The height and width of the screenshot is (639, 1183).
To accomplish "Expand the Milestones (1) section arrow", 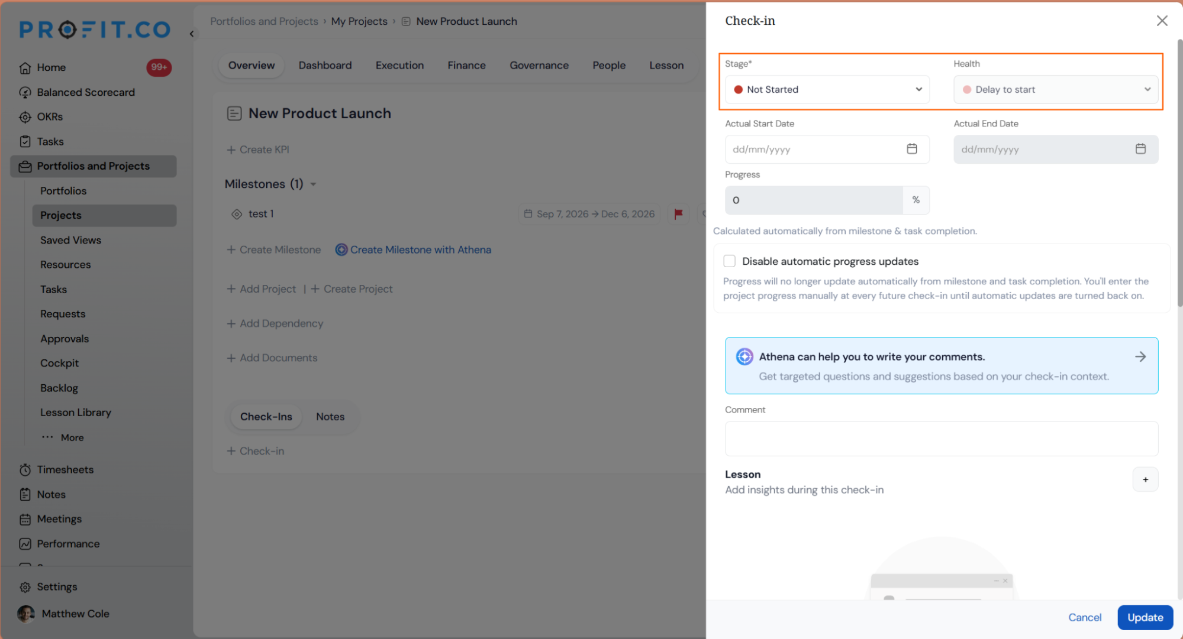I will click(x=313, y=184).
